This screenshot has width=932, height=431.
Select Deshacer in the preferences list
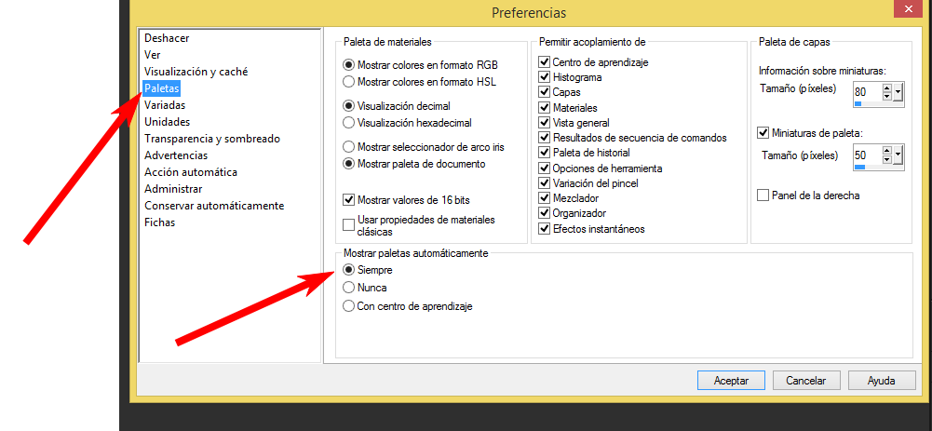(x=167, y=38)
